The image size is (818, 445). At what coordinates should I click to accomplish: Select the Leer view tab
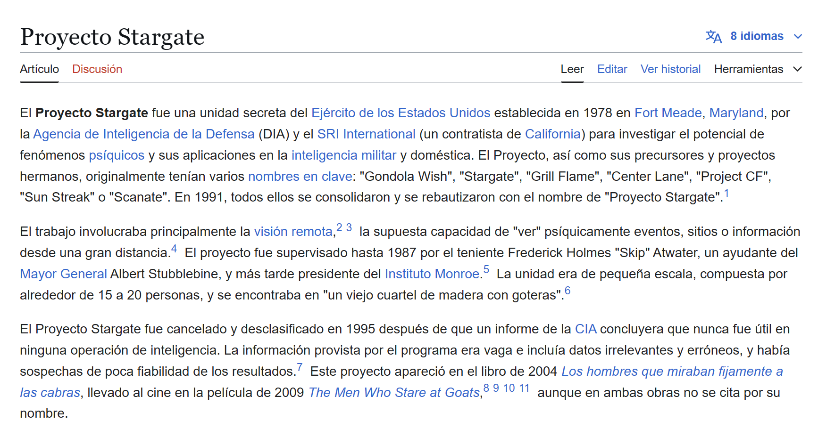572,69
